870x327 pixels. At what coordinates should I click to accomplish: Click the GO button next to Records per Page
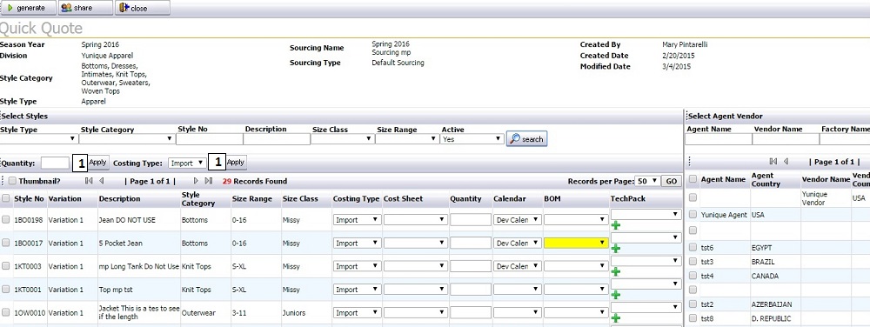coord(672,181)
